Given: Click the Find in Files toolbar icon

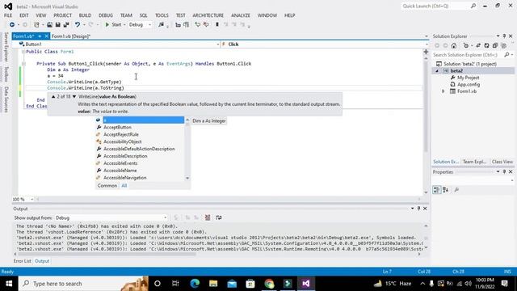Looking at the screenshot, I should [x=162, y=25].
